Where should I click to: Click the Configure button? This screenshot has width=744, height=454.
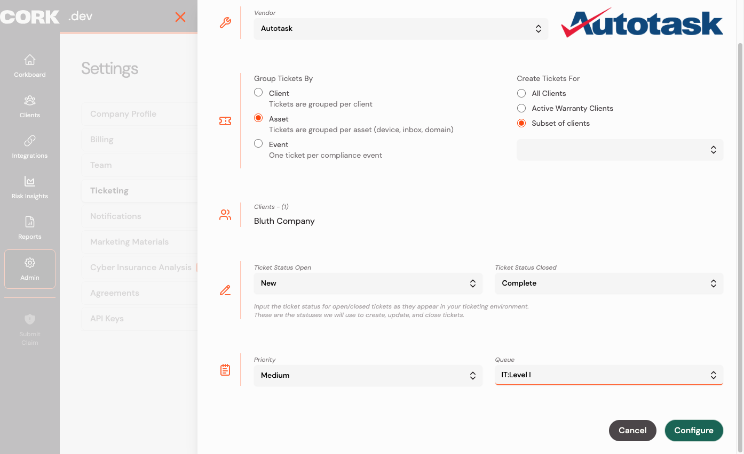pos(694,431)
